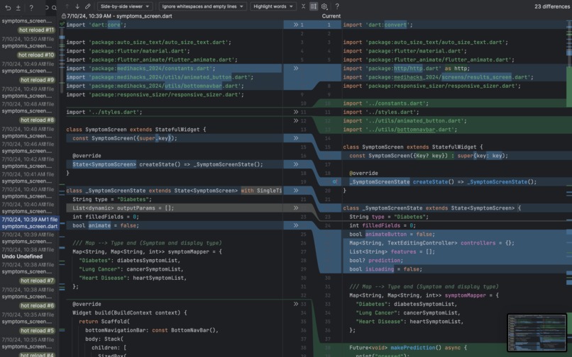
Task: Click 'List<String> features = [];' line
Action: (x=392, y=251)
